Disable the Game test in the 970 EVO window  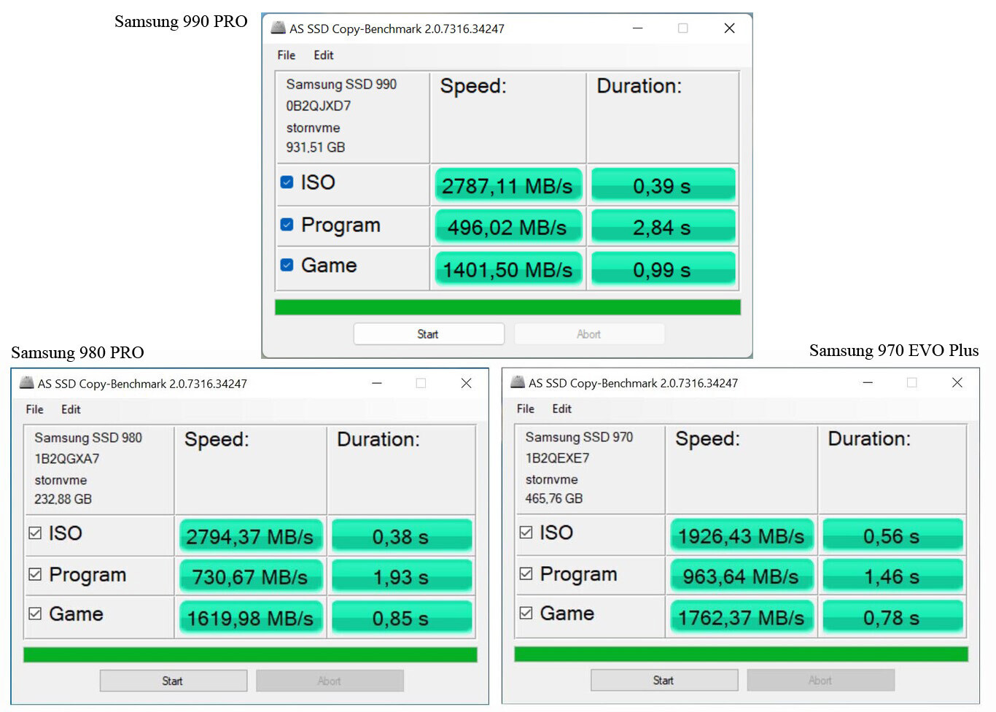526,613
